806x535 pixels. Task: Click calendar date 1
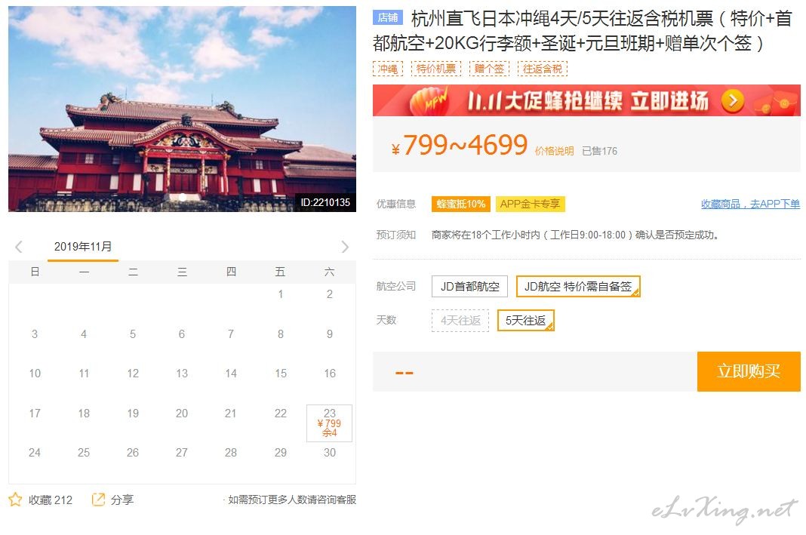[x=281, y=294]
